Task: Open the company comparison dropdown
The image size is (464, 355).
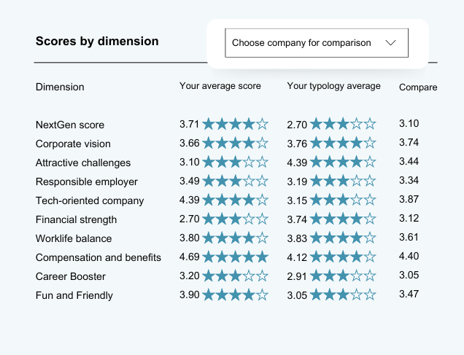Action: [x=316, y=43]
